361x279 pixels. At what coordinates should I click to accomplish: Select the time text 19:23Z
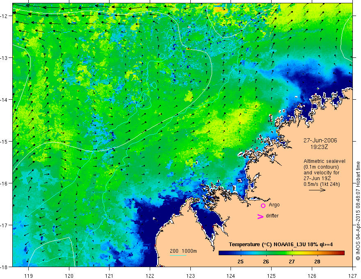click(x=319, y=146)
